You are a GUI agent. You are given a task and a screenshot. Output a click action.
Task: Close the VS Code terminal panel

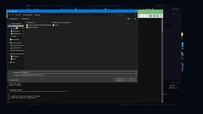179,83
